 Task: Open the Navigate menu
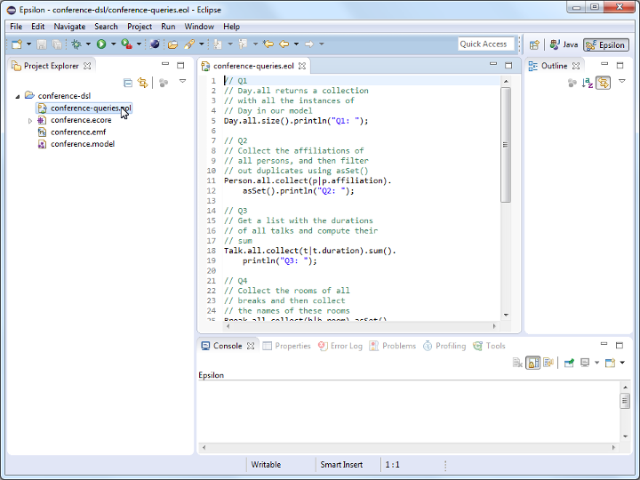tap(69, 27)
